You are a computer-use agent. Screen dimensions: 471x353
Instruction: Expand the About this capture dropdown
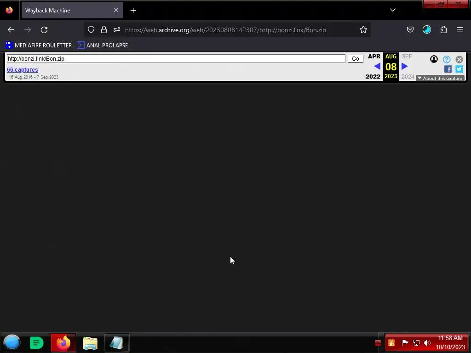[440, 78]
